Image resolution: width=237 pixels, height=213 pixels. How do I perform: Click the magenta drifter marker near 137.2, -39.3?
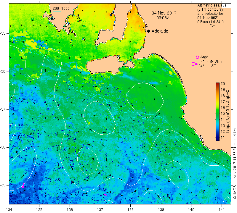105,195
